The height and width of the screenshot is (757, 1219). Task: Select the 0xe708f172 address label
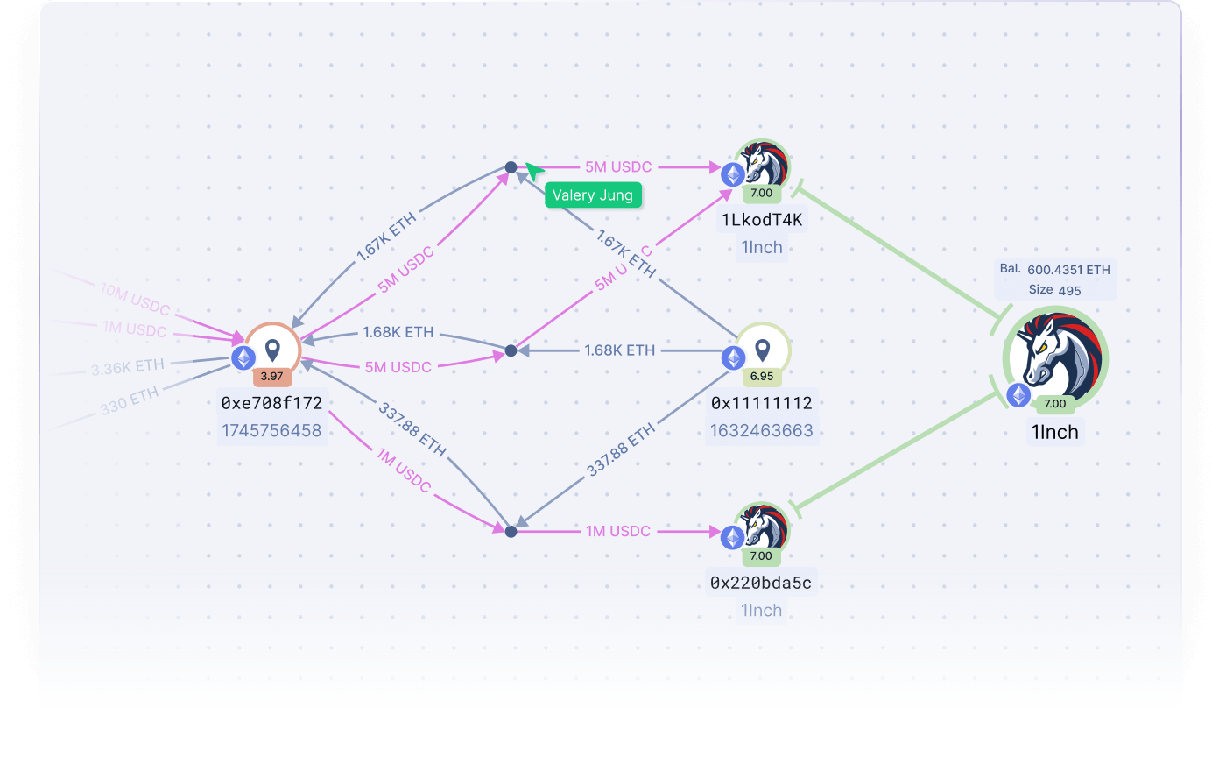[272, 404]
